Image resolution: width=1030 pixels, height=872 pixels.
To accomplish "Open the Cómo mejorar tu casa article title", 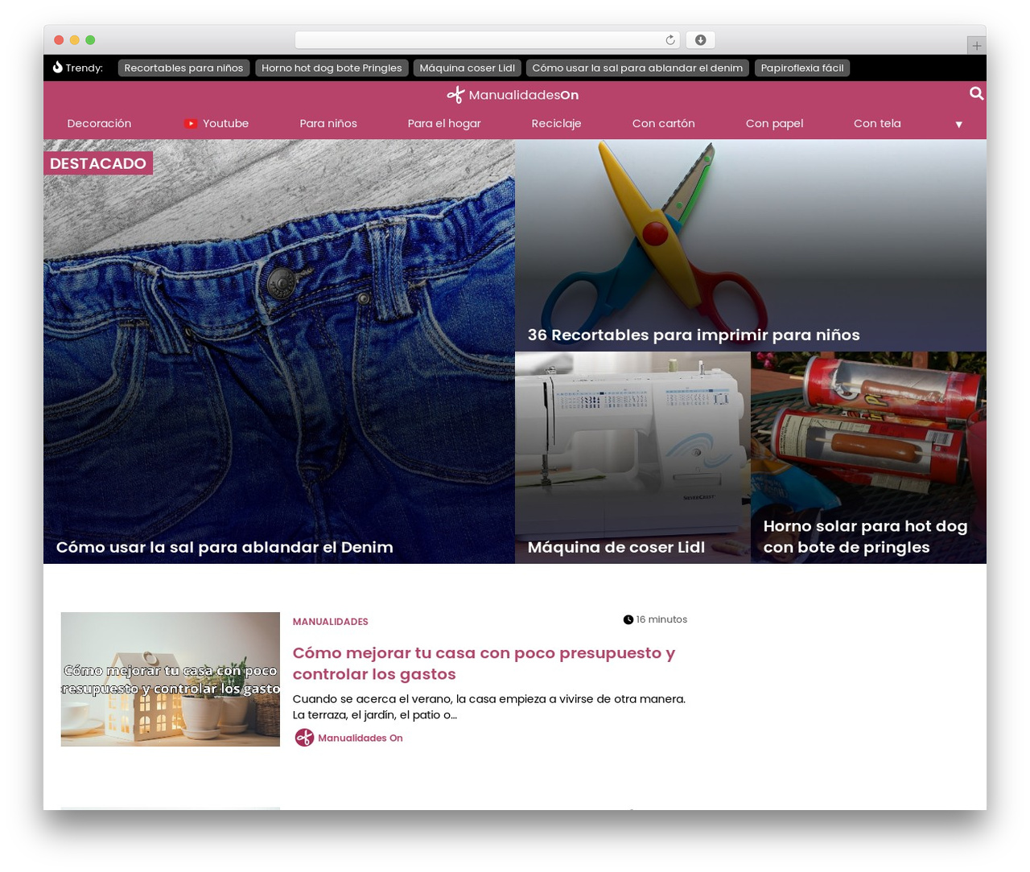I will pos(484,664).
